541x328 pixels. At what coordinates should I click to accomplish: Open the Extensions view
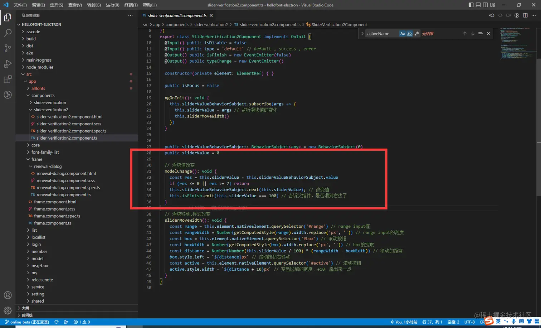point(8,79)
